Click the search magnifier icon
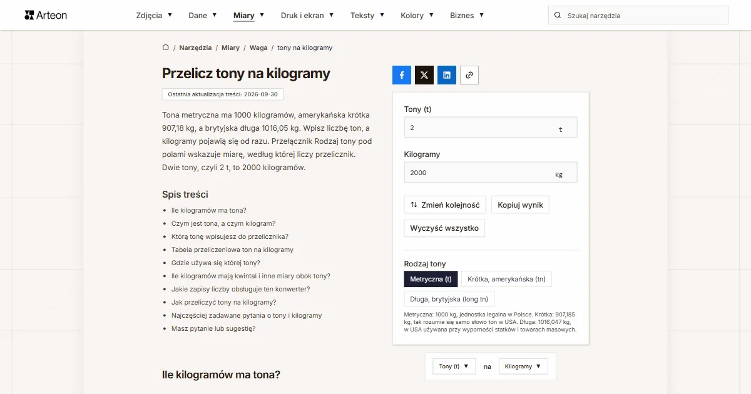This screenshot has height=394, width=751. 558,16
